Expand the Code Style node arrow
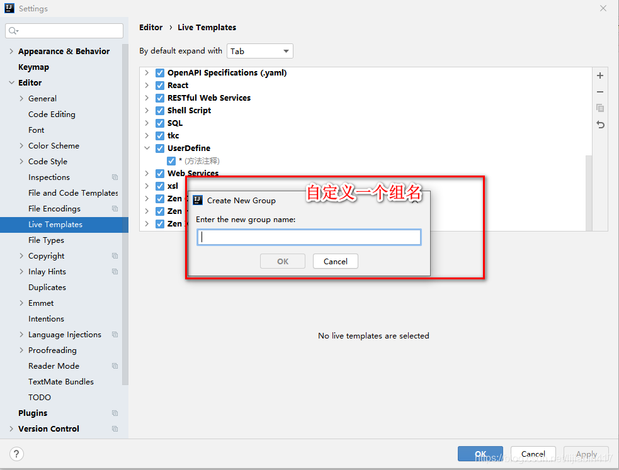This screenshot has width=619, height=470. point(21,162)
